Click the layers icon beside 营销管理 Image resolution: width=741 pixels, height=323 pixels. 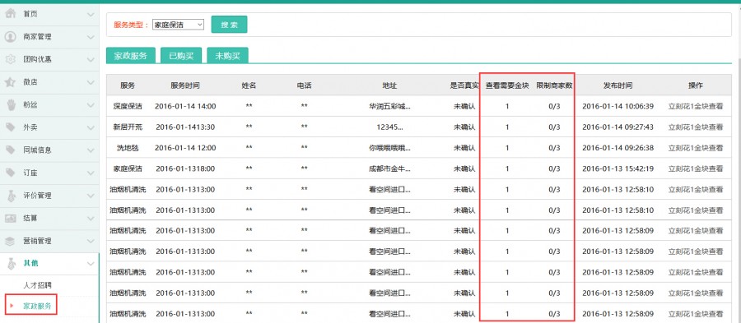click(x=11, y=241)
